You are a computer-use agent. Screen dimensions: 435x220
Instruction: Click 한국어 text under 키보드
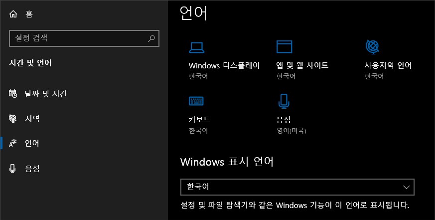[198, 131]
